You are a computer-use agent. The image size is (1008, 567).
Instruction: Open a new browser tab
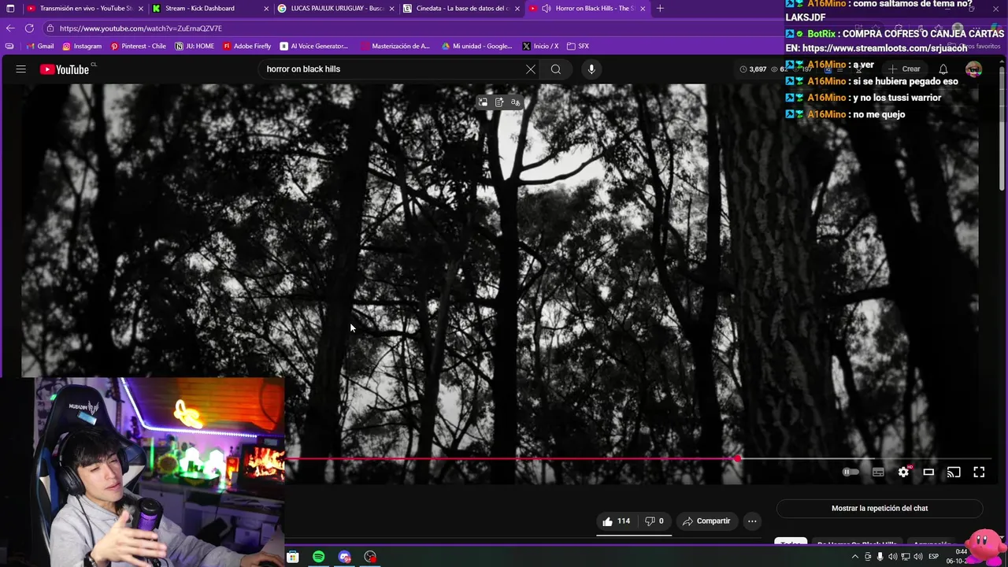(660, 9)
